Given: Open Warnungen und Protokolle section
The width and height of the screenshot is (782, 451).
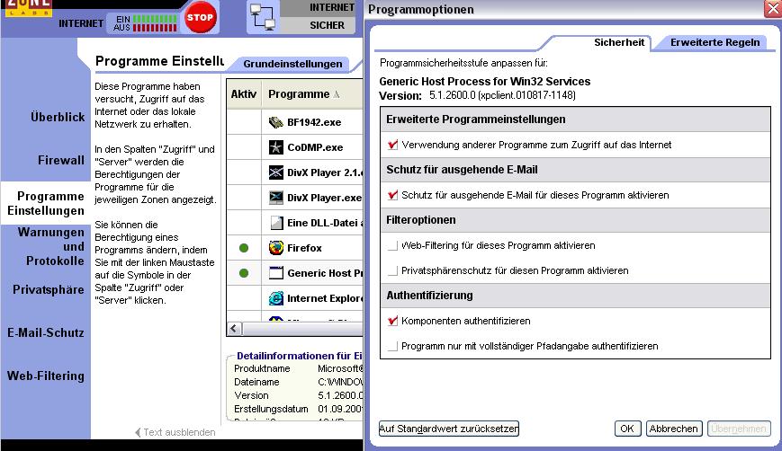Looking at the screenshot, I should [x=51, y=246].
